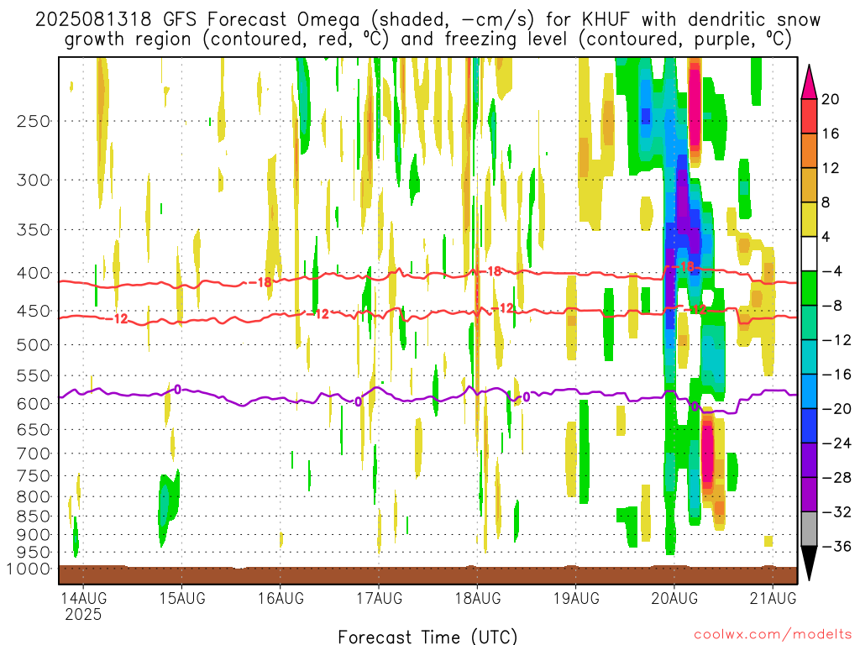Image resolution: width=860 pixels, height=645 pixels.
Task: Click the 16AUG time axis label
Action: (281, 598)
